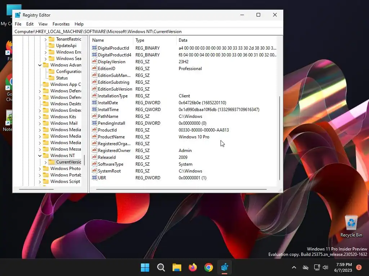
Task: Collapse the Windows Advanced tree node
Action: (x=40, y=65)
